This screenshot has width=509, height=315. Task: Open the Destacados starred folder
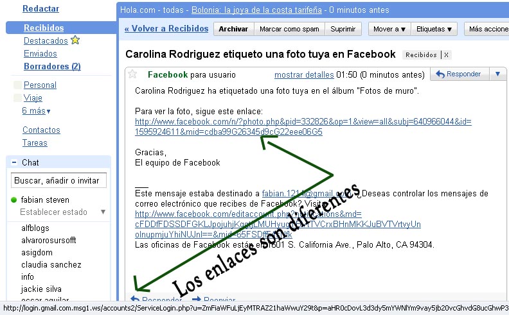tap(46, 41)
